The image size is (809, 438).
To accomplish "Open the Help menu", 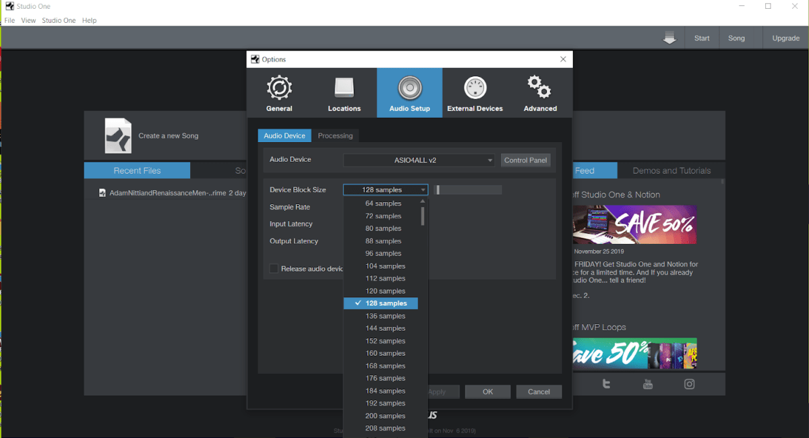I will [x=89, y=20].
